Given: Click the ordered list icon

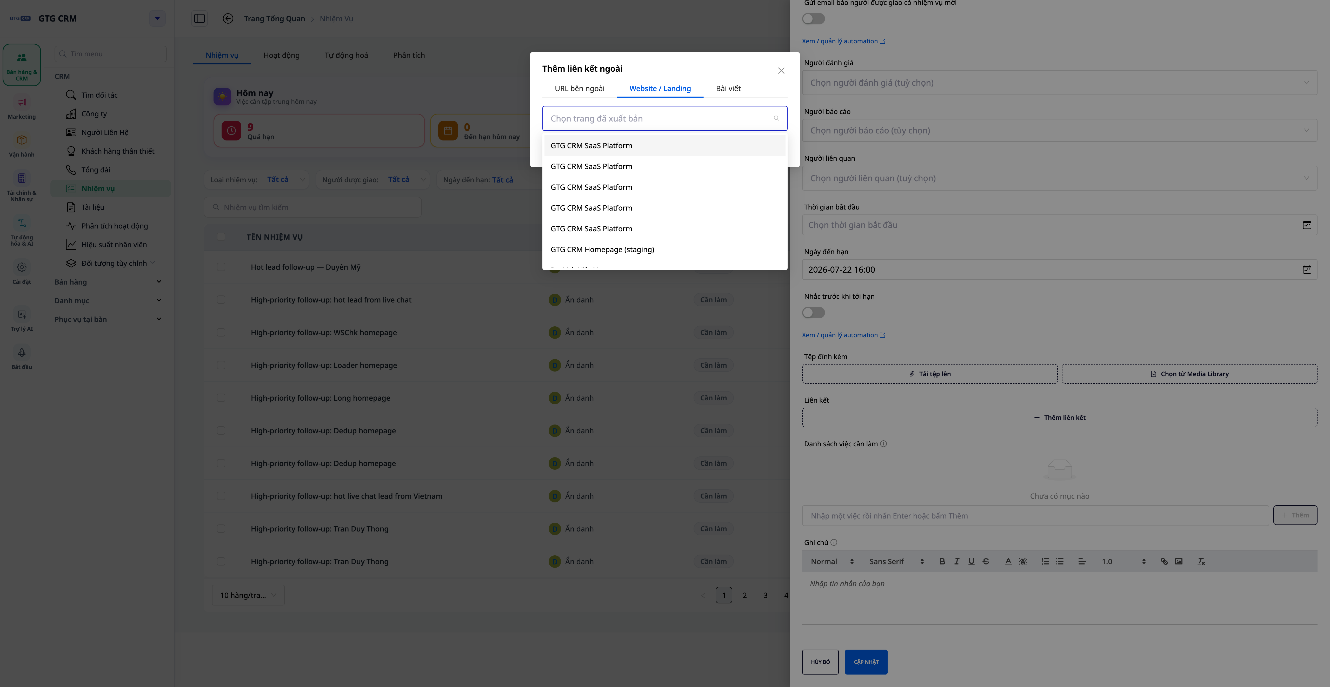Looking at the screenshot, I should point(1045,561).
